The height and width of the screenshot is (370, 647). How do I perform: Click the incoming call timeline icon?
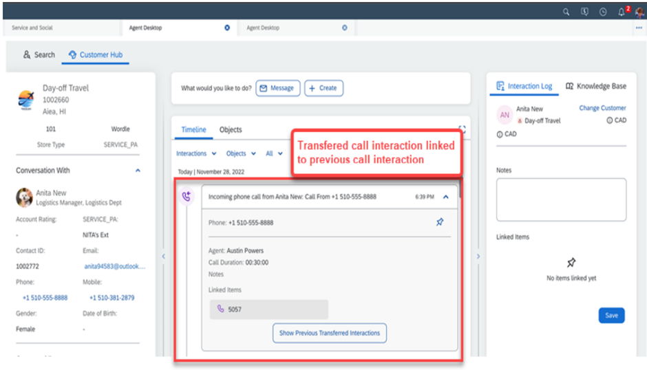point(186,197)
